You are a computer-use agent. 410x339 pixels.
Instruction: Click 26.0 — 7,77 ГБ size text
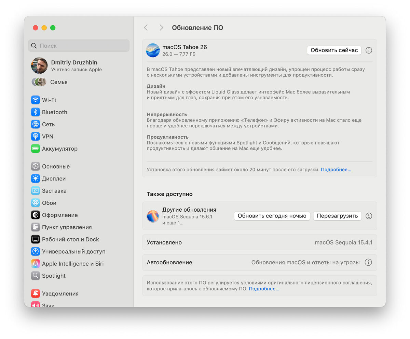point(179,54)
